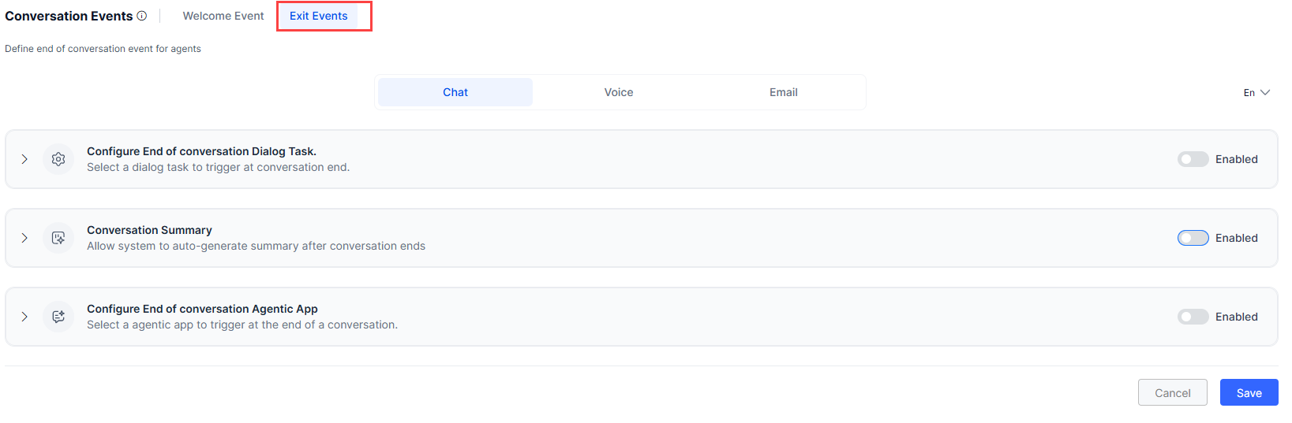Viewport: 1292px width, 423px height.
Task: Select the Exit Events tab
Action: tap(318, 16)
